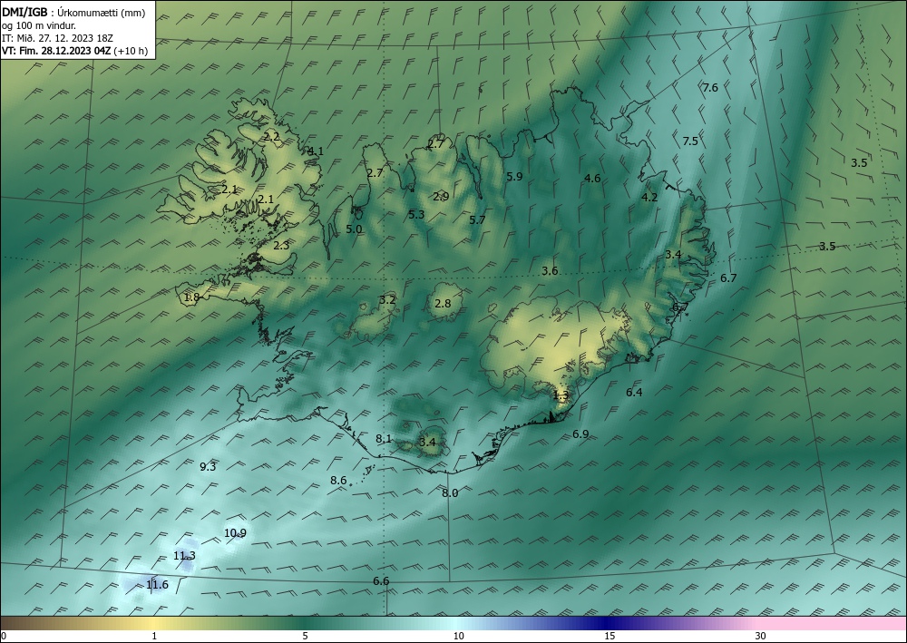Image resolution: width=907 pixels, height=643 pixels.
Task: Click the color scale tick label 30
Action: click(x=761, y=637)
